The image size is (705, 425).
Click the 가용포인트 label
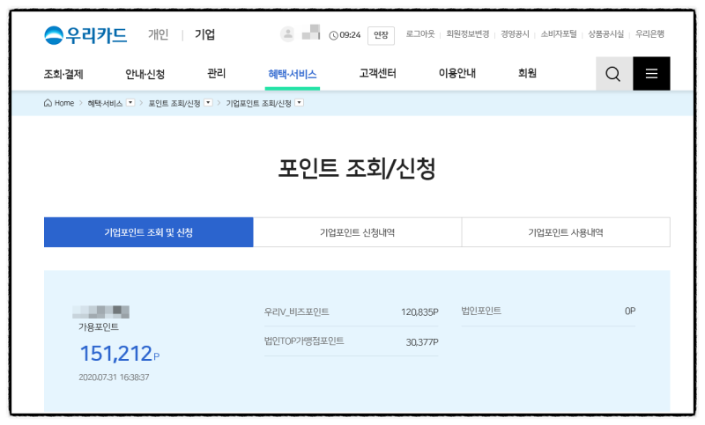pyautogui.click(x=99, y=326)
